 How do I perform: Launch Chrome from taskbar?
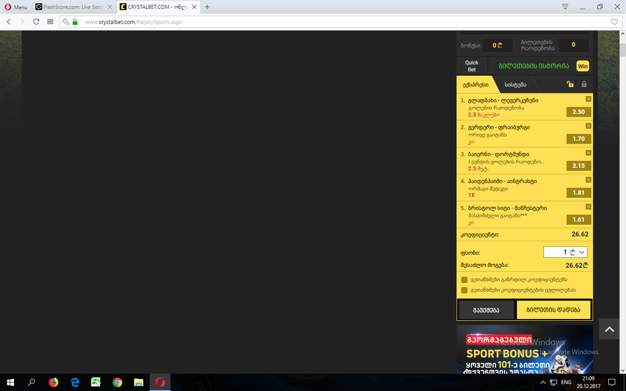coord(117,382)
